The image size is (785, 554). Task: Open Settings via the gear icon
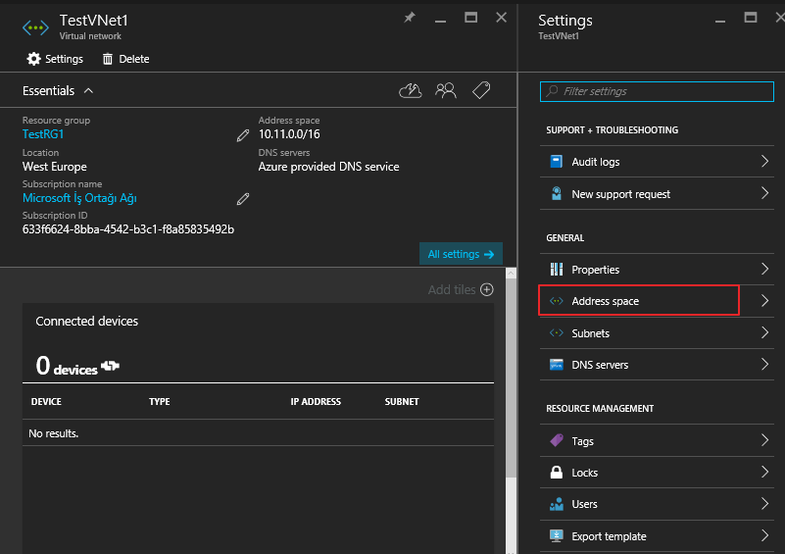33,59
